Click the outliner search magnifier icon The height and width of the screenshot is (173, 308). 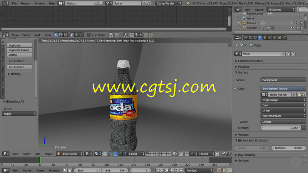point(299,9)
